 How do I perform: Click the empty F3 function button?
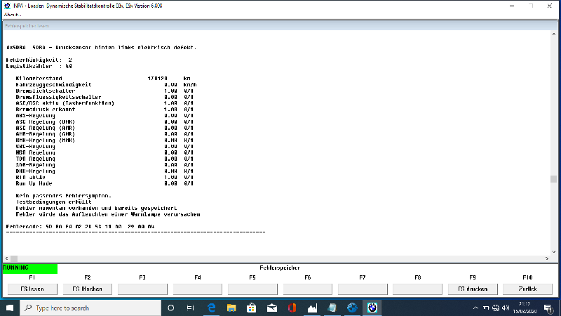tap(142, 289)
